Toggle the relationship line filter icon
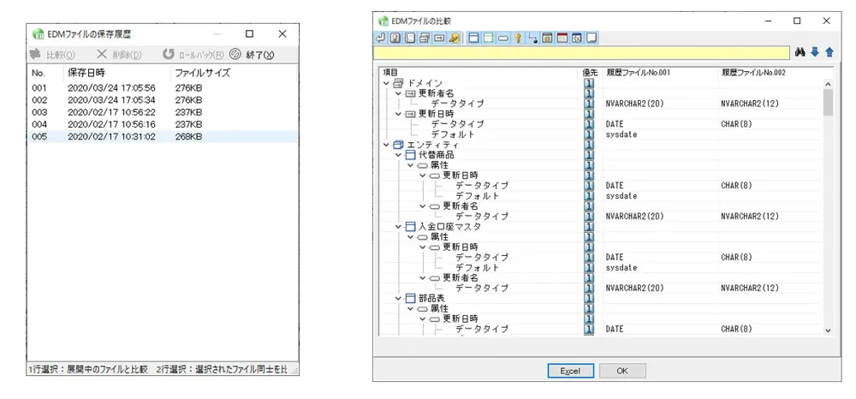 (x=532, y=38)
